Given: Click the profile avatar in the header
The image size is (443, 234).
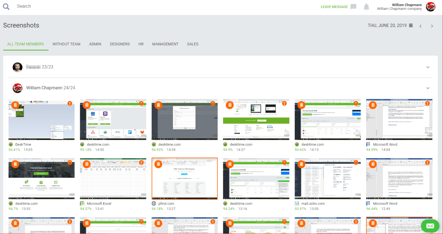Looking at the screenshot, I should [x=431, y=7].
